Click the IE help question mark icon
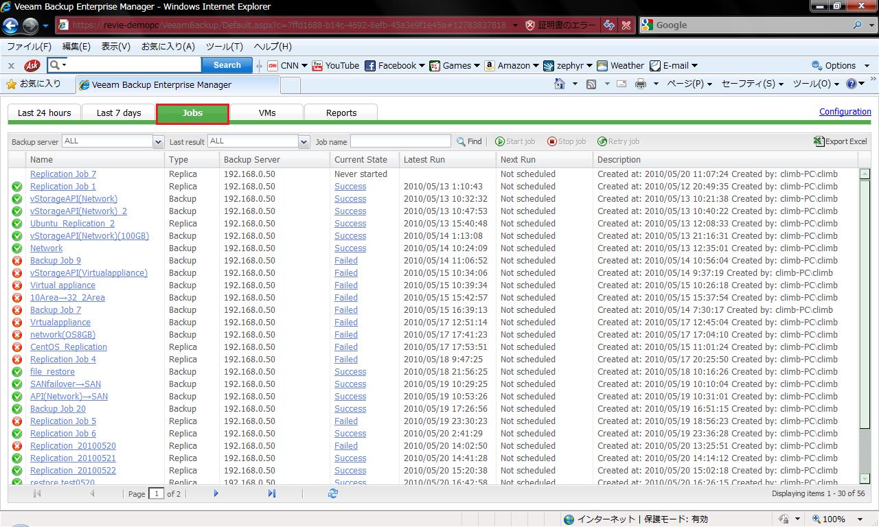The image size is (879, 527). 852,84
